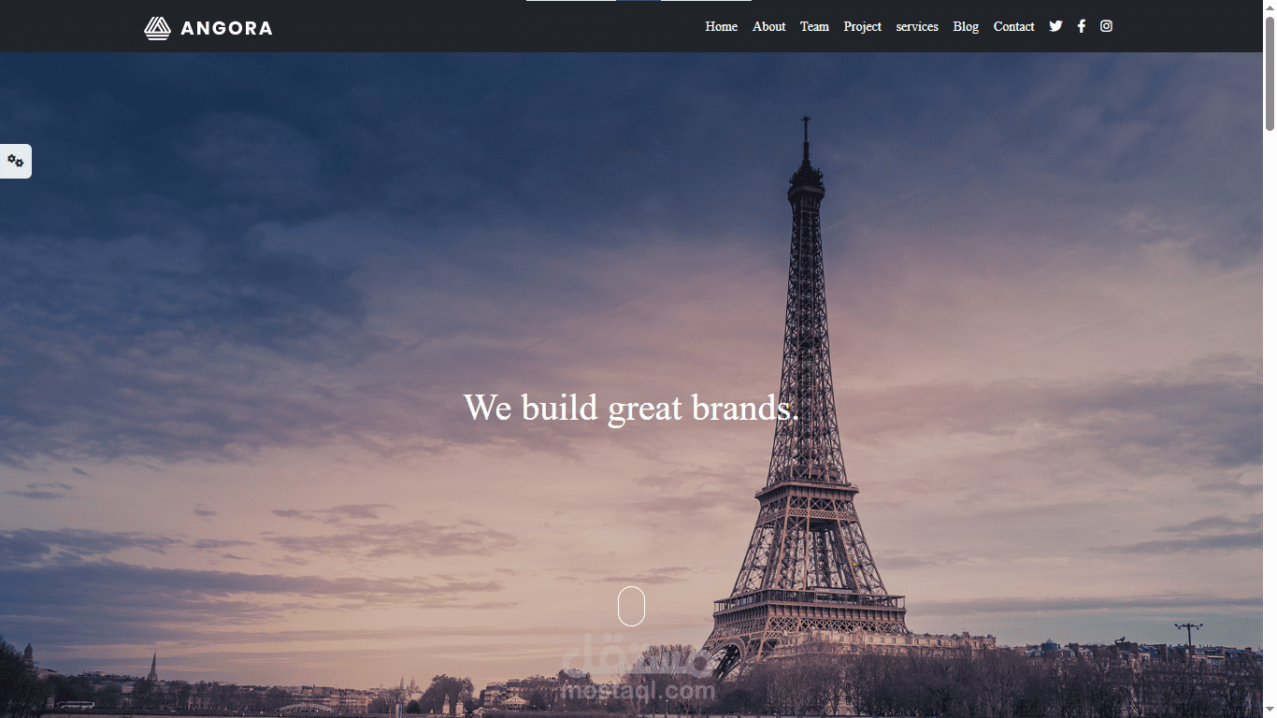Click the Angora triangle logo icon
This screenshot has height=718, width=1277.
coord(157,28)
